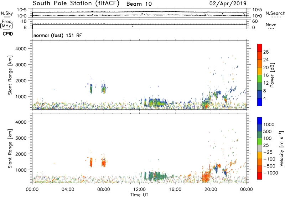Click the "−100" label on the velocity colorbar
285x197 pixels.
pos(269,159)
